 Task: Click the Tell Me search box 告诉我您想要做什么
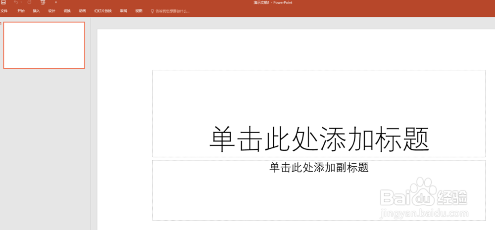pyautogui.click(x=172, y=11)
